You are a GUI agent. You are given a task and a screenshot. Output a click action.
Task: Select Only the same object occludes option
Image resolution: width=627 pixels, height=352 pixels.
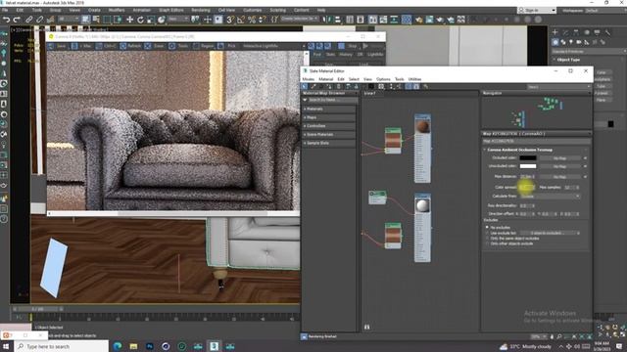pos(487,238)
